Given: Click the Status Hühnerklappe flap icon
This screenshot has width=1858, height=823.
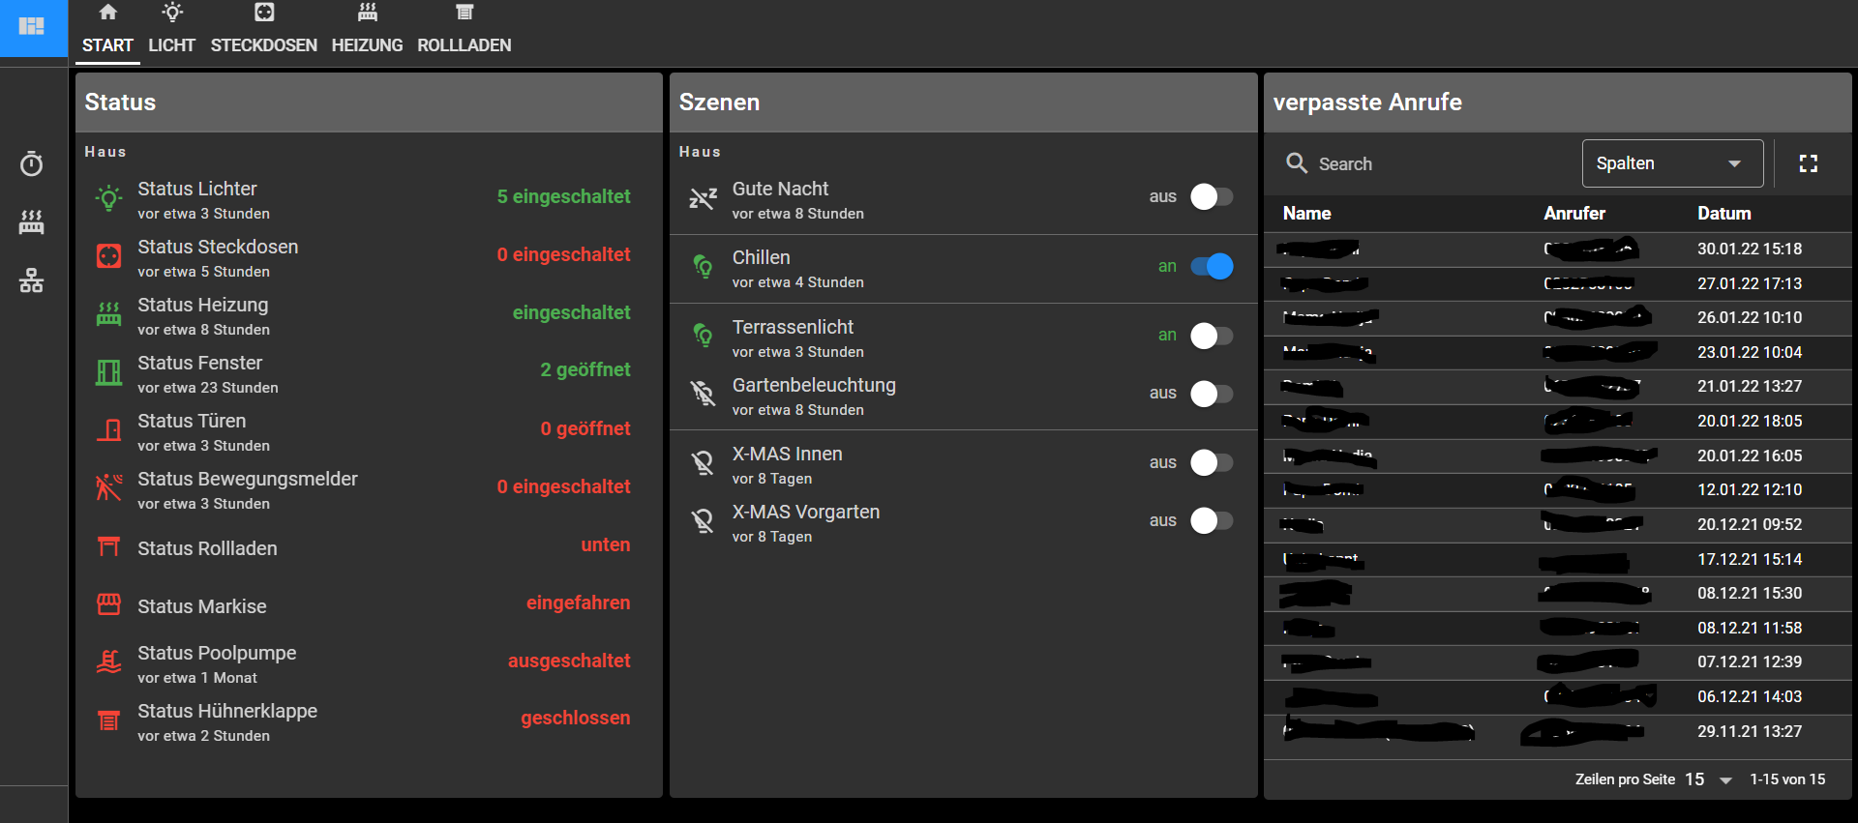Looking at the screenshot, I should pos(109,720).
